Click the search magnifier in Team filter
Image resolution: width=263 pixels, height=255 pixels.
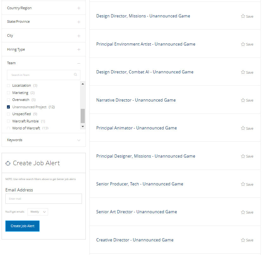(75, 75)
